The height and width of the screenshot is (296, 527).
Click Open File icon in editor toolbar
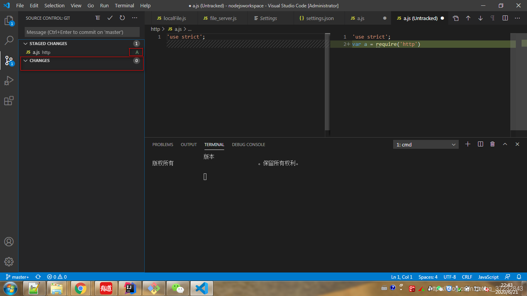[456, 18]
